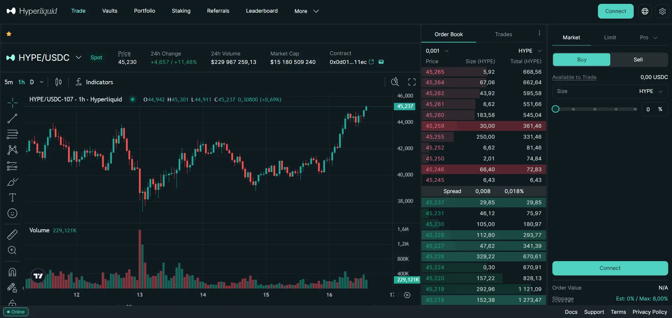Select the 1h timeframe
The height and width of the screenshot is (318, 672).
tap(21, 82)
